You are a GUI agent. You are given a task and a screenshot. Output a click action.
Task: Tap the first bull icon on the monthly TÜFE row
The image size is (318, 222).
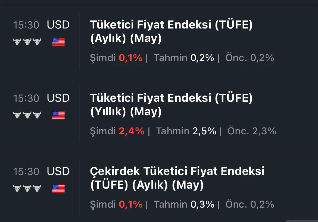(17, 42)
